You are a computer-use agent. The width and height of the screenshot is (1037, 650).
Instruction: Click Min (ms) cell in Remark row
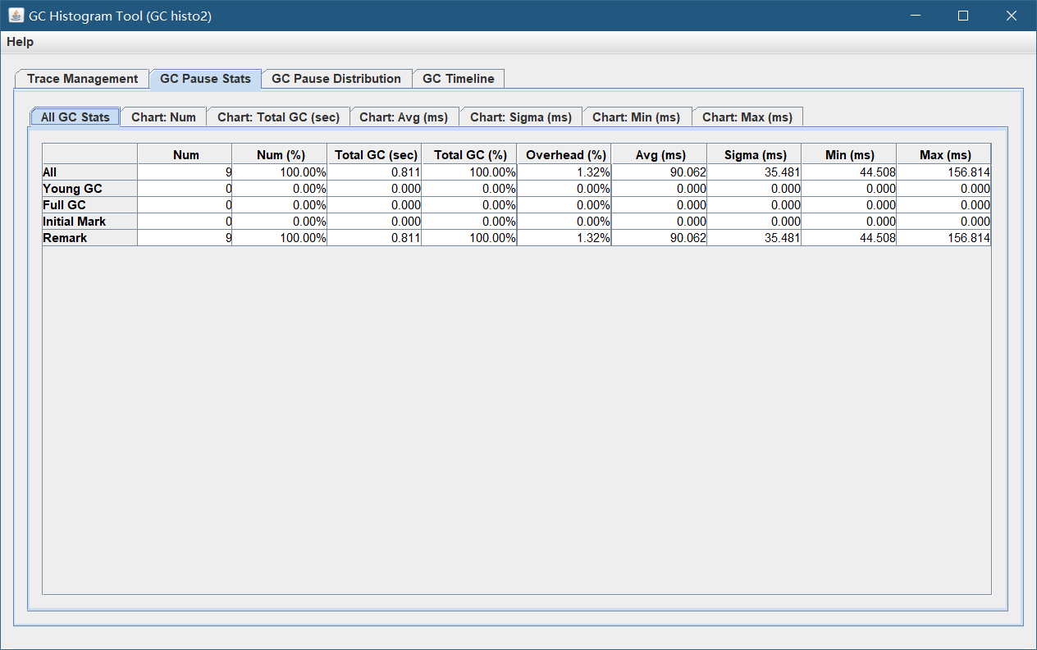pyautogui.click(x=849, y=238)
